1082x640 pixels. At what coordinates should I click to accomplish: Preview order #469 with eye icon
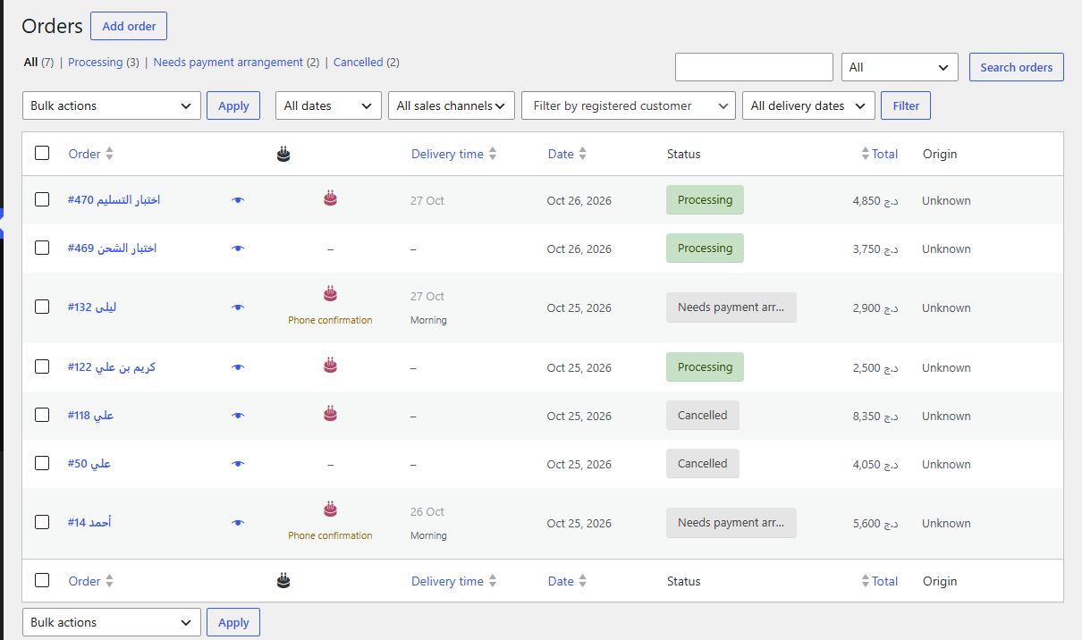[x=237, y=248]
